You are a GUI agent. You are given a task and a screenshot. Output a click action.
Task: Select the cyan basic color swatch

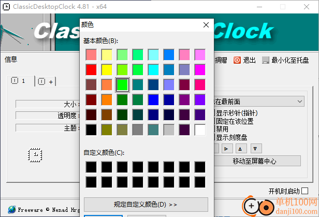point(153,70)
